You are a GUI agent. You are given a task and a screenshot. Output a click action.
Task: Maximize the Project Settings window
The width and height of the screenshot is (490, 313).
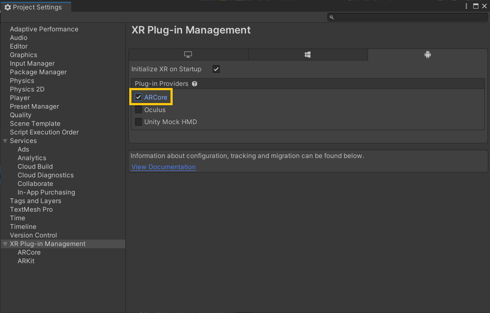[476, 6]
